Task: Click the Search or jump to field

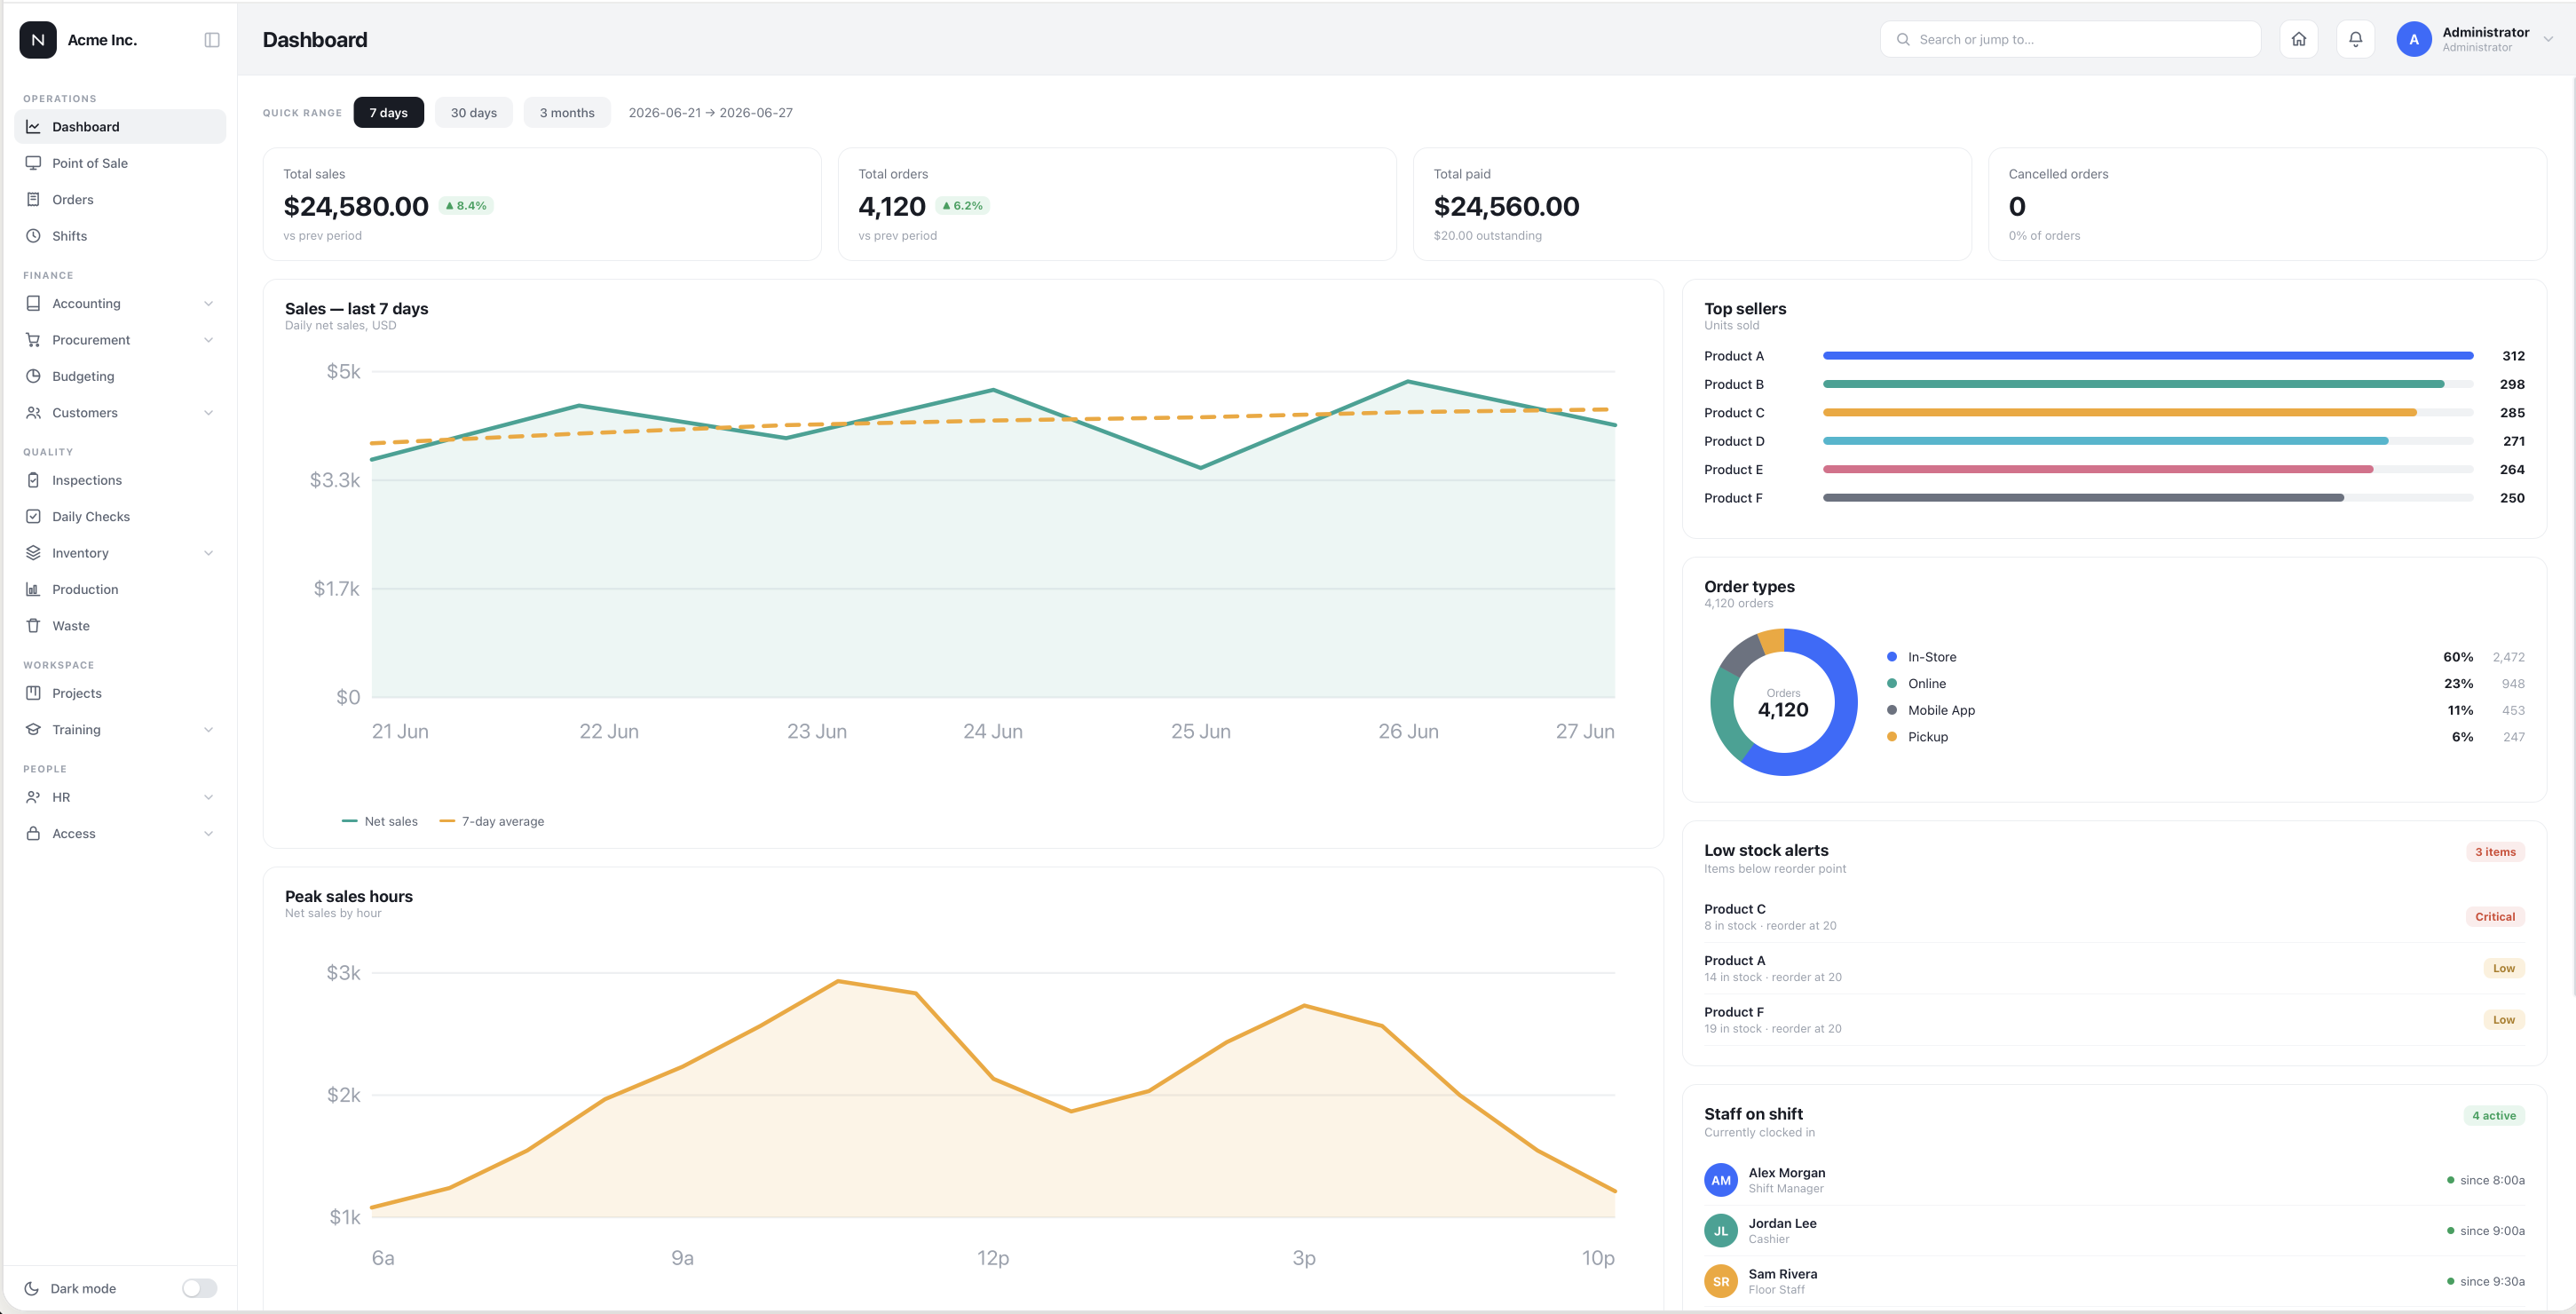Action: pos(2070,40)
